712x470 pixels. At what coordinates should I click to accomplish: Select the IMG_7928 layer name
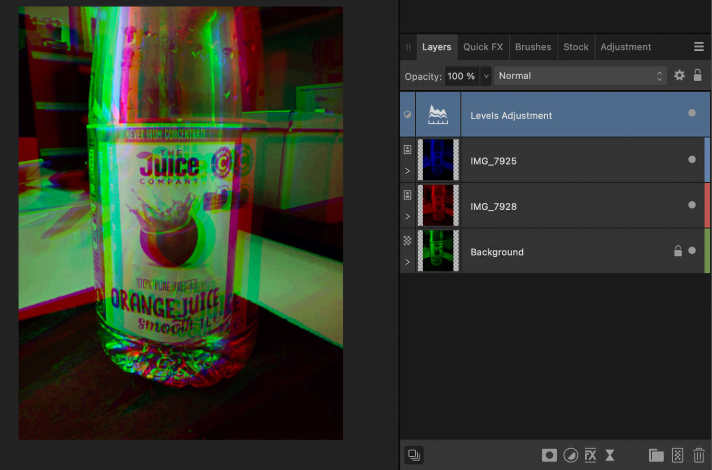point(493,207)
